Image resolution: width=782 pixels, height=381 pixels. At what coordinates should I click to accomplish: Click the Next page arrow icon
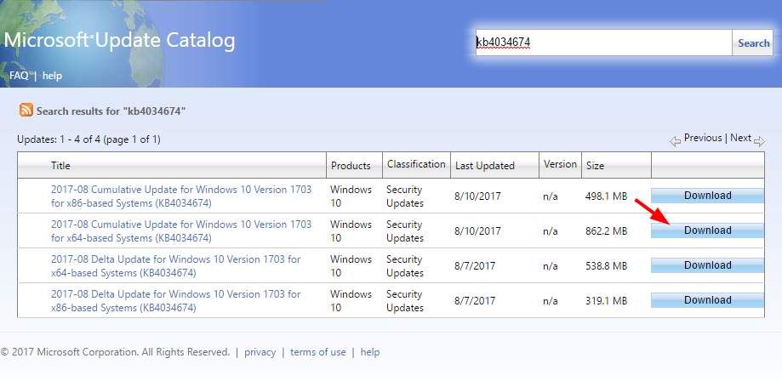point(759,140)
